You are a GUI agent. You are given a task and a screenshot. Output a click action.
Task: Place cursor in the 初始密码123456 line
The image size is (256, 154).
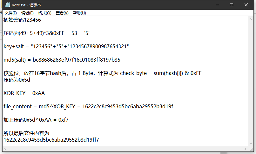pyautogui.click(x=22, y=20)
